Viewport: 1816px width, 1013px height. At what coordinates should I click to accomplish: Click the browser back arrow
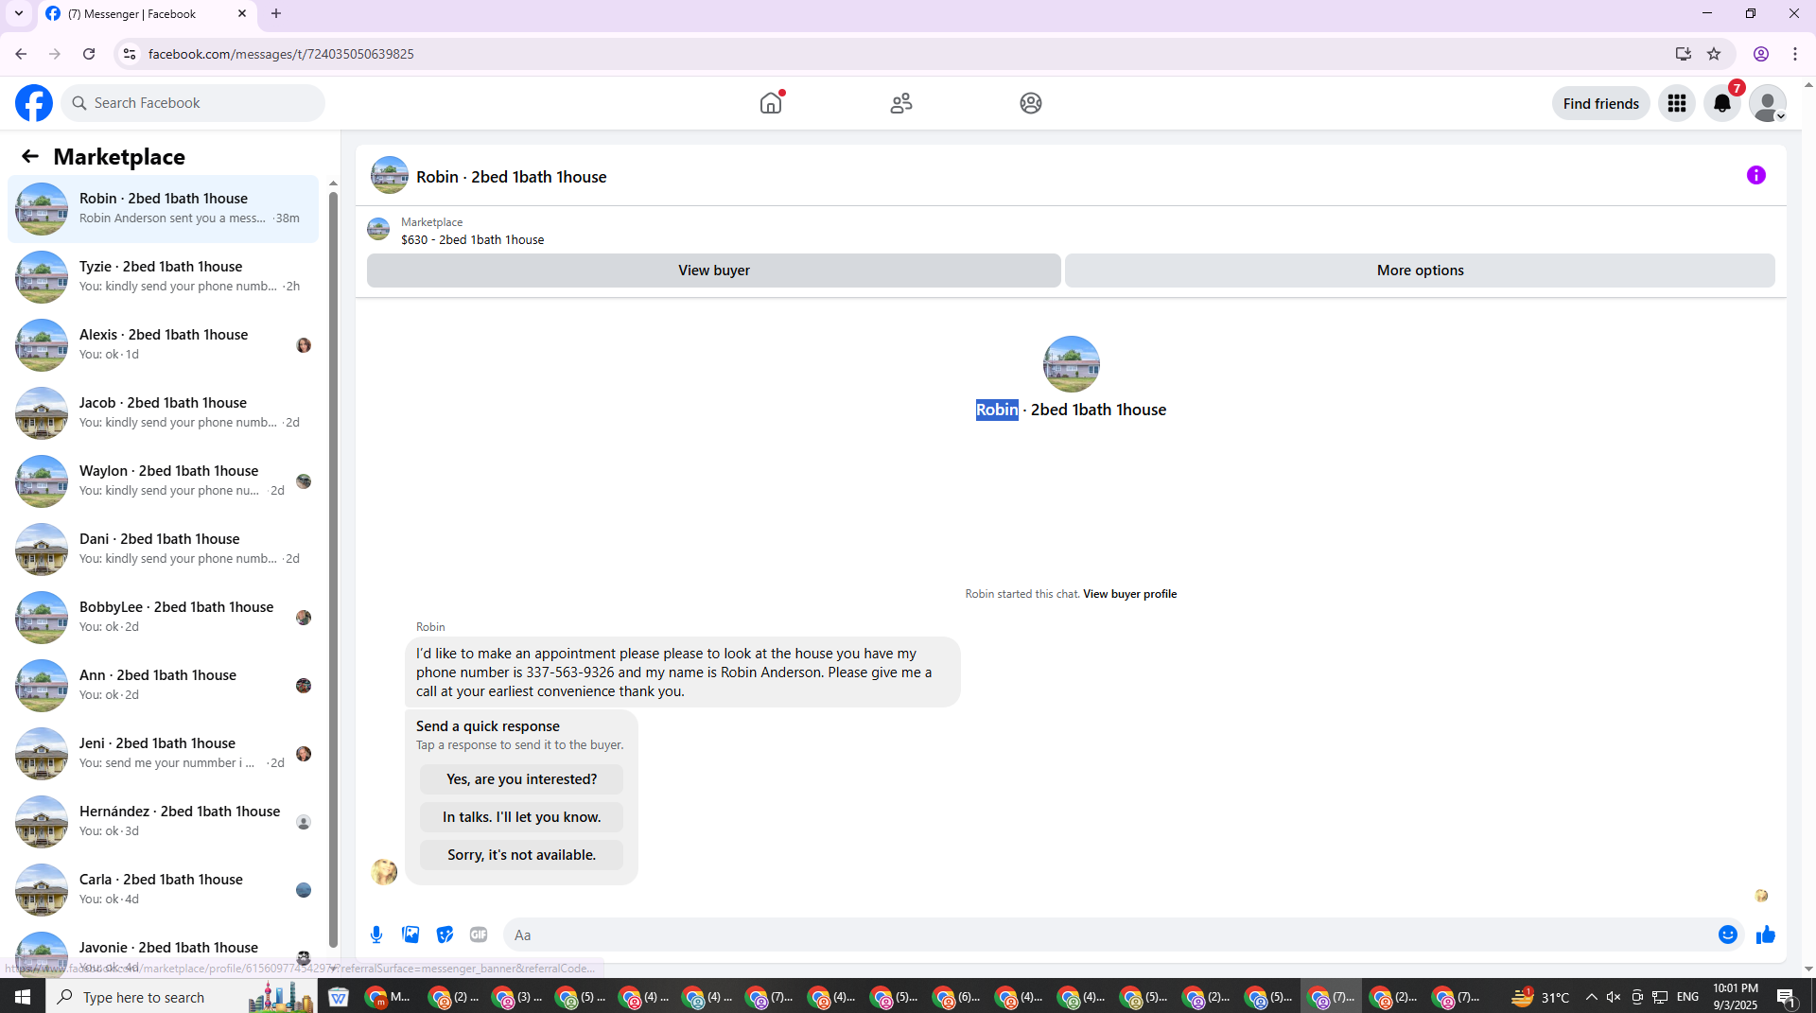21,54
